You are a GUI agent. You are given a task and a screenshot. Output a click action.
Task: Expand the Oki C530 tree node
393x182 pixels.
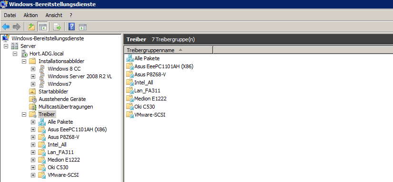(33, 167)
